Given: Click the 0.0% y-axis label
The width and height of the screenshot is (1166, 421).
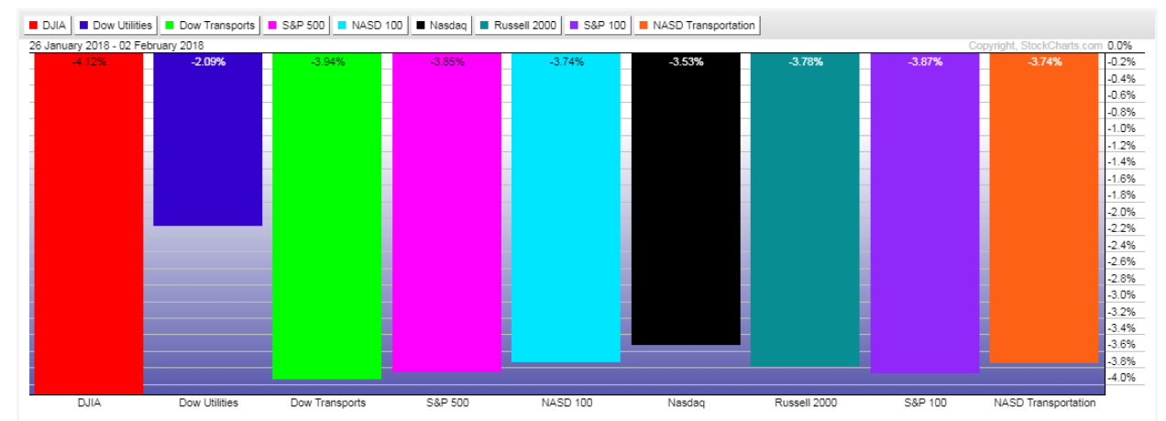Looking at the screenshot, I should tap(1120, 45).
